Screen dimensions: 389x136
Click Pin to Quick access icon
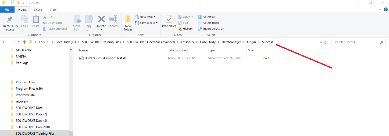pos(10,19)
